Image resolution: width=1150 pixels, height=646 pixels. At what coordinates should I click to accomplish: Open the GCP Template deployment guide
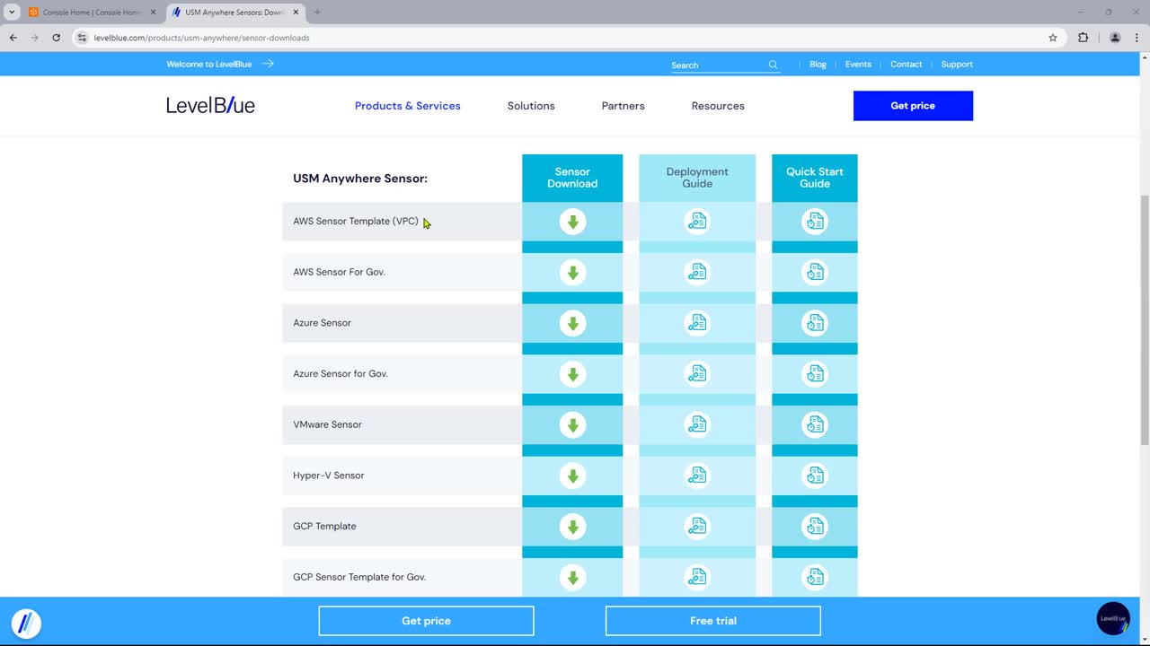pos(697,526)
